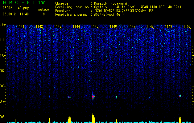This screenshot has width=194, height=123.
Task: Click the cyan meteor echo before 1144
Action: coord(69,97)
